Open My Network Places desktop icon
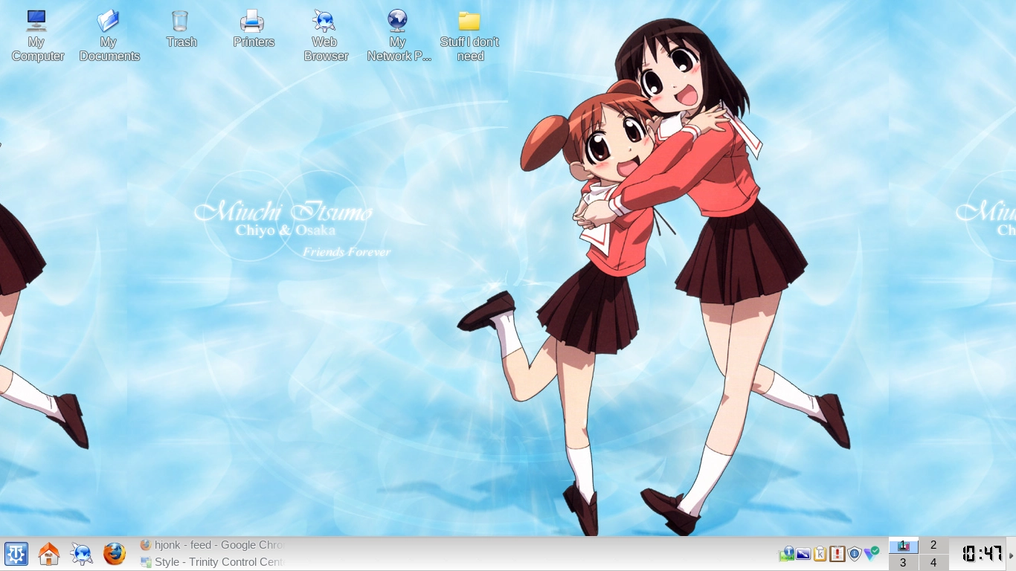This screenshot has height=571, width=1016. click(x=398, y=35)
